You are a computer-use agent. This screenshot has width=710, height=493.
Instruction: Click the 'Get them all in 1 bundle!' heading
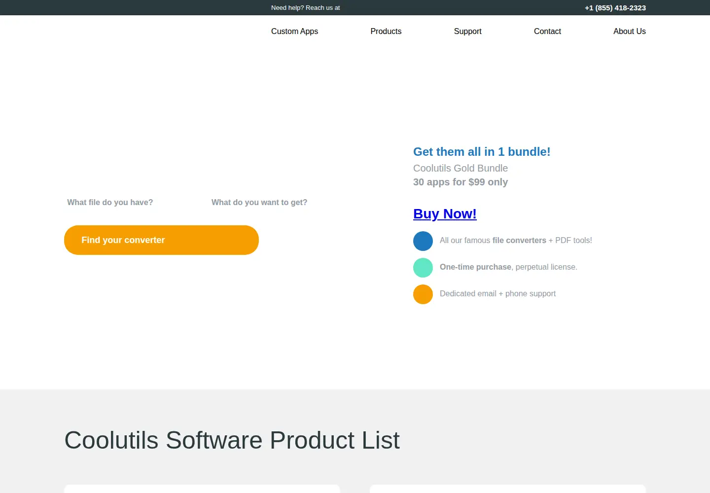[x=482, y=152]
